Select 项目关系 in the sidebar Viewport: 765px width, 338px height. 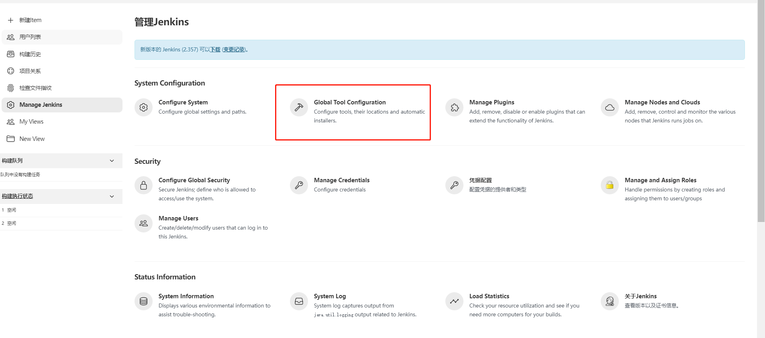point(62,71)
